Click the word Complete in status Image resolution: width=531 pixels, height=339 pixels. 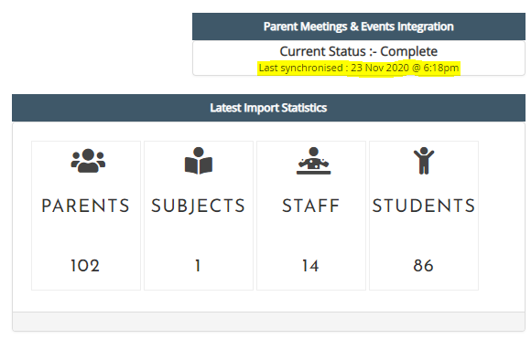[408, 51]
